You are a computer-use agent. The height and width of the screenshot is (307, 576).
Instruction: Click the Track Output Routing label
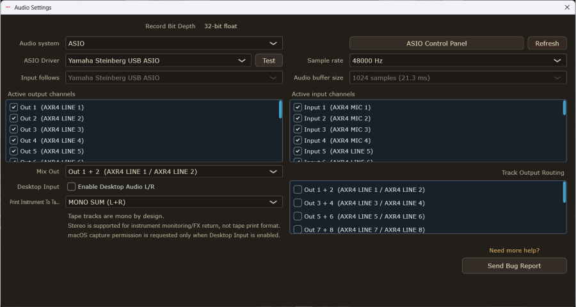(x=532, y=173)
